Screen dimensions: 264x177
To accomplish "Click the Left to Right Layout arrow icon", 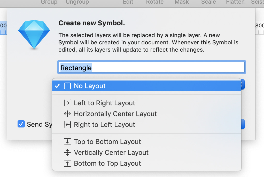I will (67, 103).
